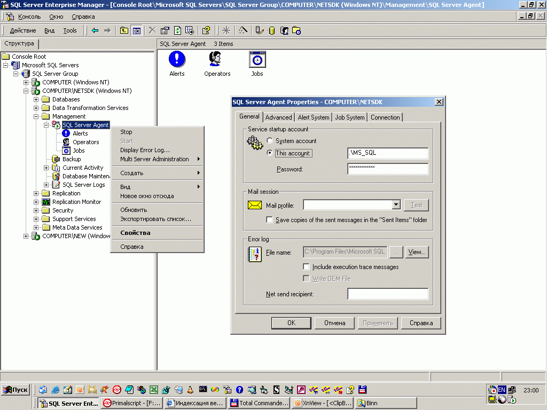Open Multi Server Administration submenu

coord(158,159)
